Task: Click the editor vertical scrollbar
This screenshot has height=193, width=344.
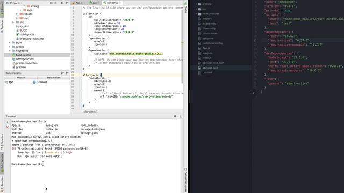Action: (182, 46)
